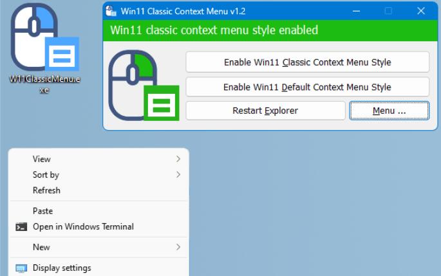This screenshot has height=276, width=441.
Task: Enable Win11 Default Context Menu Style
Action: [x=307, y=87]
